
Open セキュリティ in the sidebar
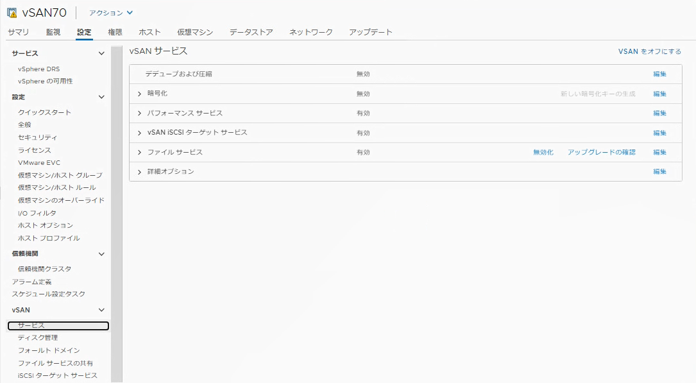pyautogui.click(x=38, y=137)
